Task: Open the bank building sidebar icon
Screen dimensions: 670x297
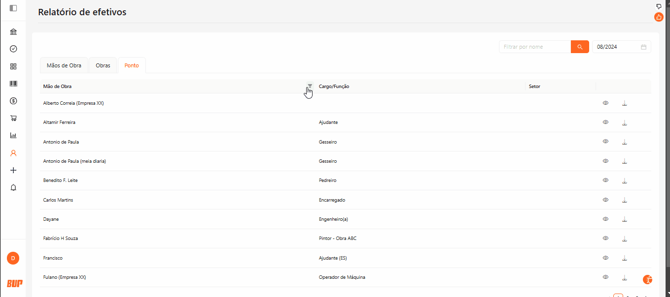Action: (x=13, y=32)
